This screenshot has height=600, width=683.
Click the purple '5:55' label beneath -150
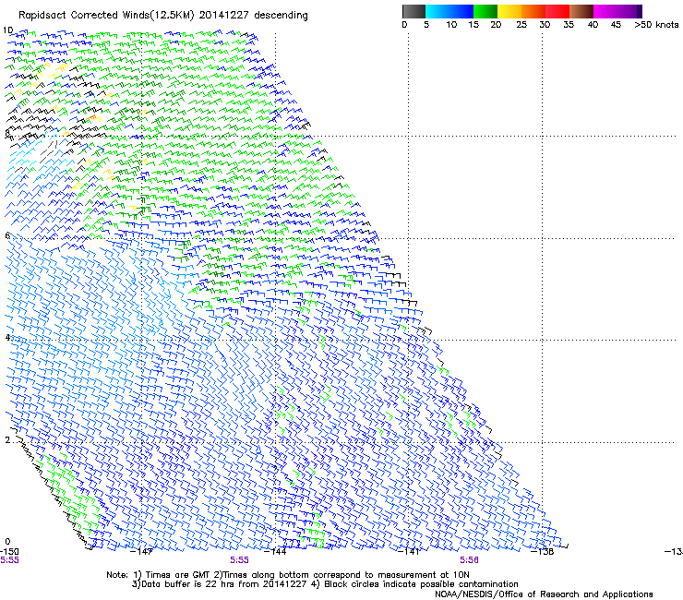(9, 560)
